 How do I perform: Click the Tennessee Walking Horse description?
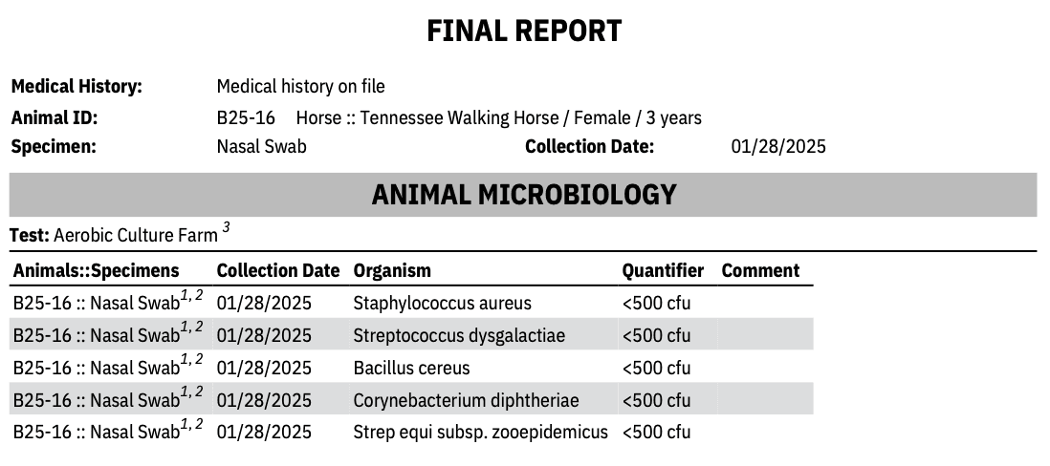(x=498, y=118)
